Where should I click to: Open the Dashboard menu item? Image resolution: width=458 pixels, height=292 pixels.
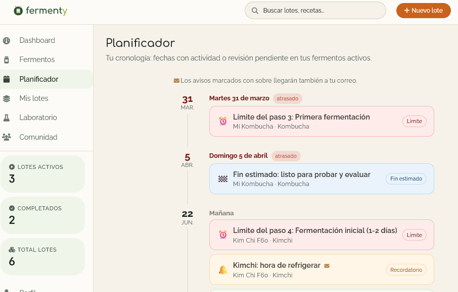47,40
